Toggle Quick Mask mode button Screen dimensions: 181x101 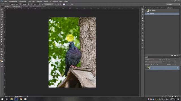click(2, 64)
